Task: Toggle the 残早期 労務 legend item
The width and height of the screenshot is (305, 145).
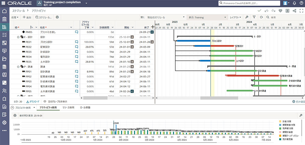Action: (x=286, y=128)
